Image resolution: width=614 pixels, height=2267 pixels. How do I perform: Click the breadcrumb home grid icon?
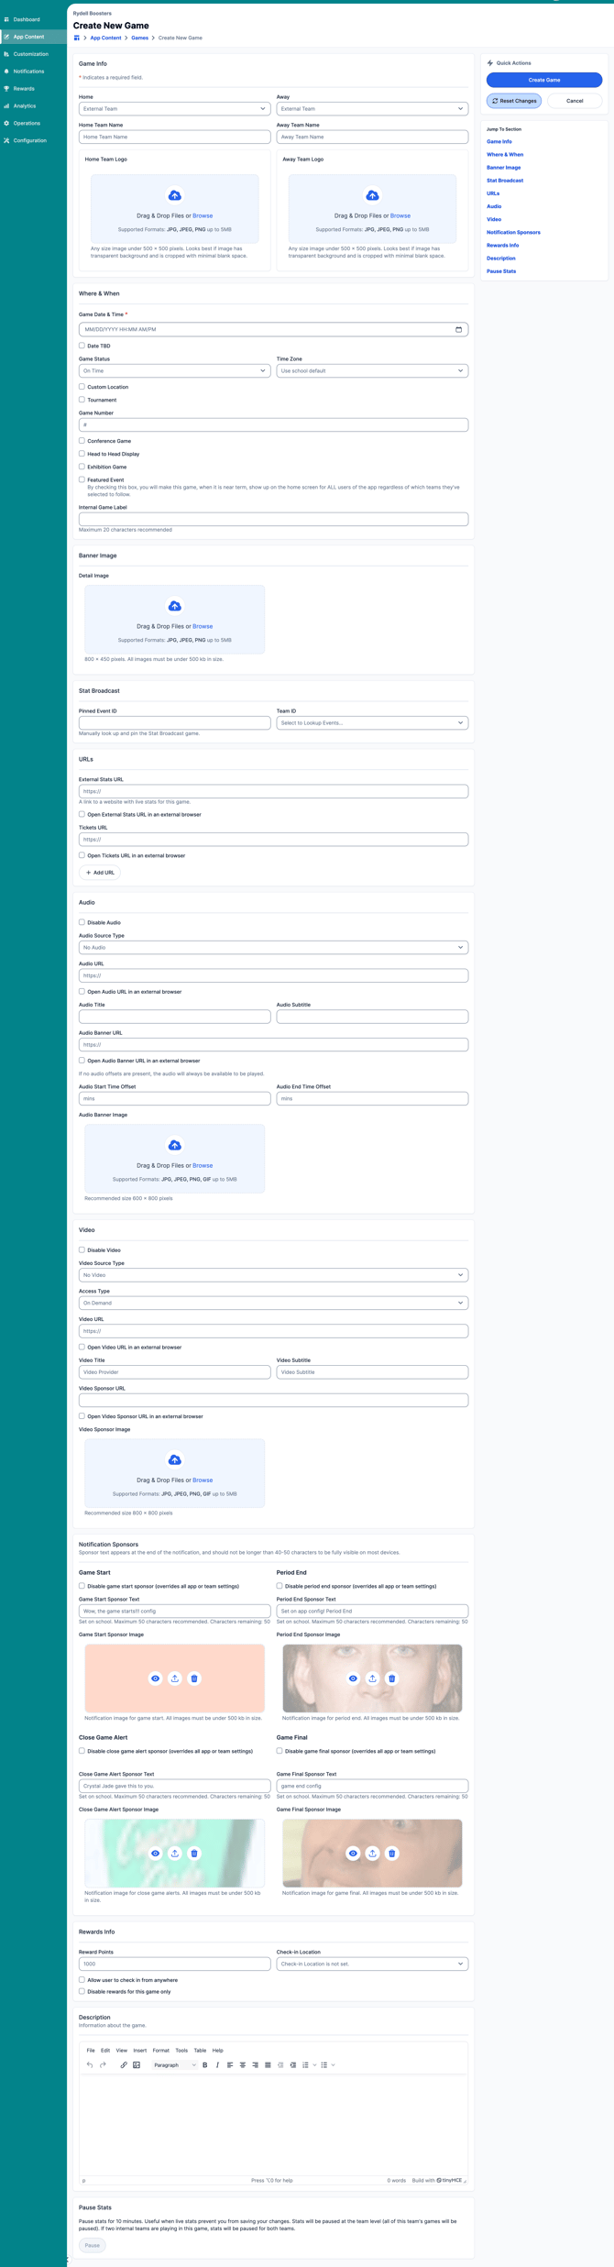tap(76, 38)
